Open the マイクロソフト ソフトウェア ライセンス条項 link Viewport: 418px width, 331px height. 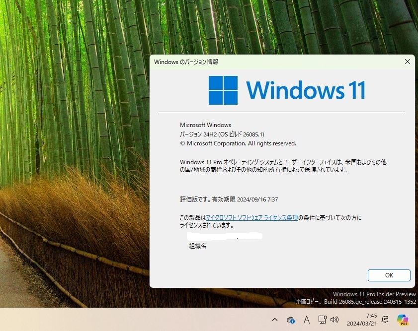pos(252,218)
